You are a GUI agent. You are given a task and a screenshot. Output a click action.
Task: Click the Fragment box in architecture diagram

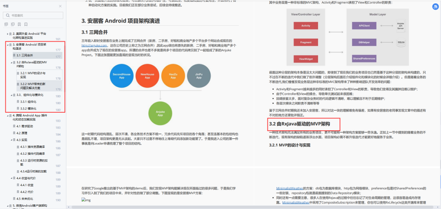click(305, 42)
